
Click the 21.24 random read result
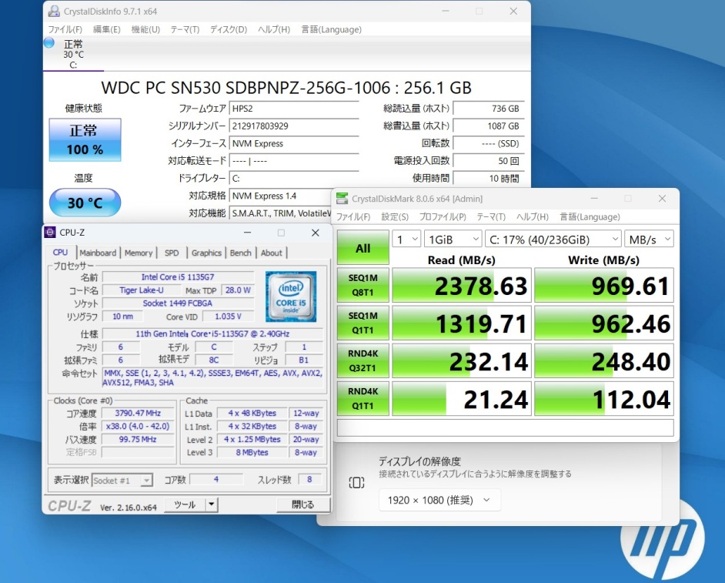462,398
